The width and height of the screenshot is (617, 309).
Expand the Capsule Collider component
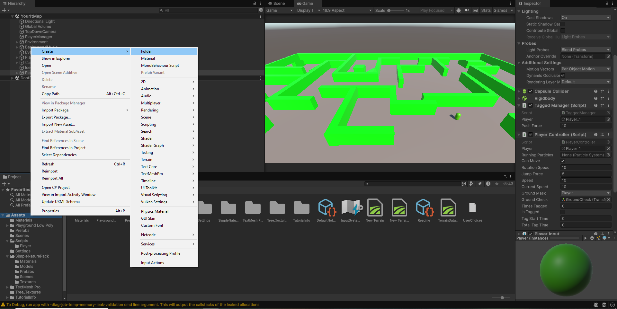519,91
